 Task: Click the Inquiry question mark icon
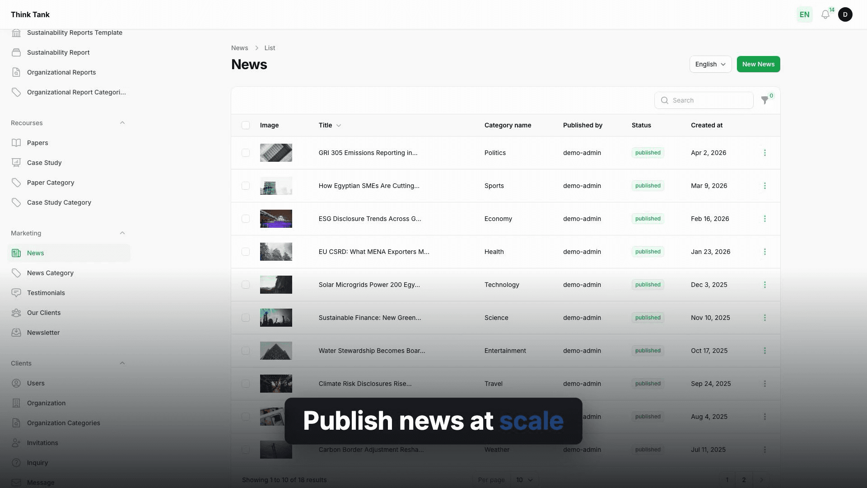coord(16,463)
